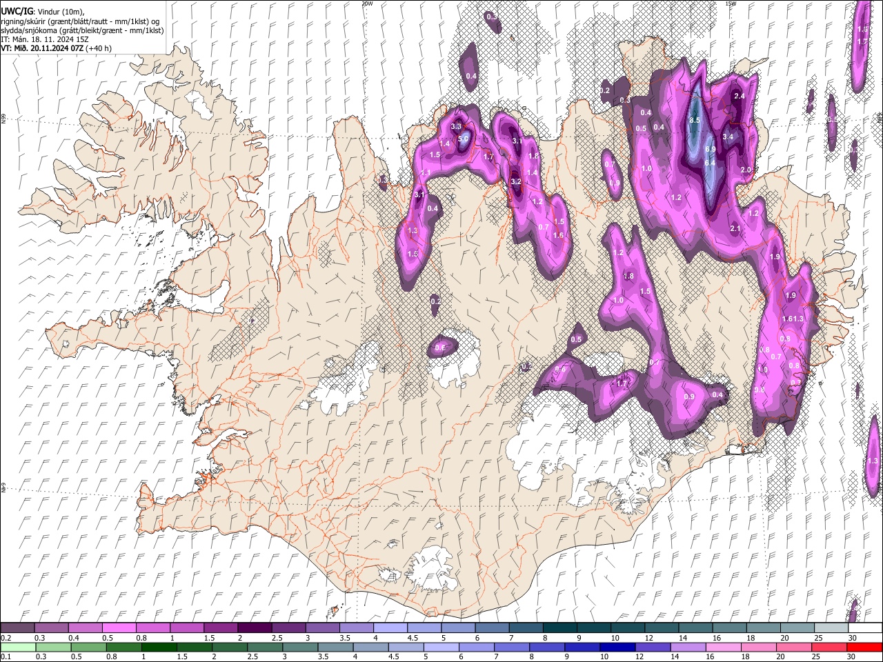Click the 'VT: Mið. 20.11.2024 07Z' valid time

[43, 48]
